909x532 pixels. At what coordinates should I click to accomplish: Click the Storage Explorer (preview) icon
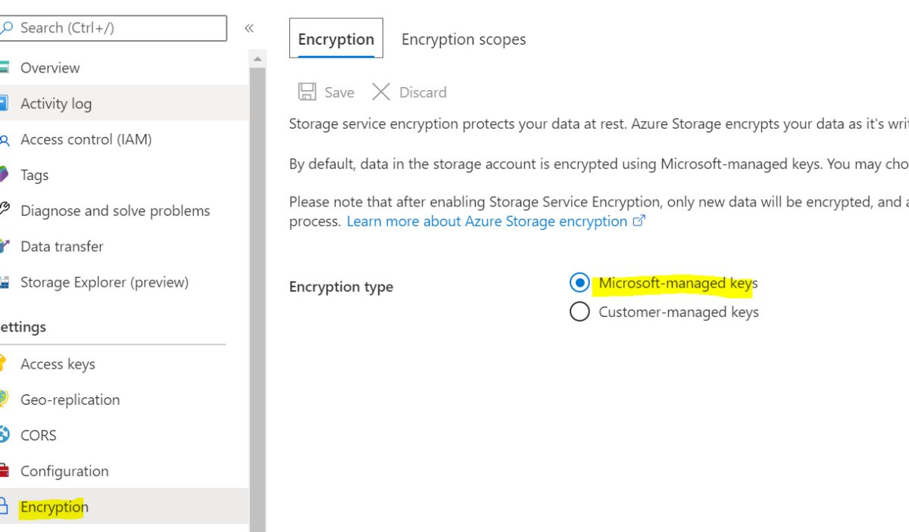[4, 282]
